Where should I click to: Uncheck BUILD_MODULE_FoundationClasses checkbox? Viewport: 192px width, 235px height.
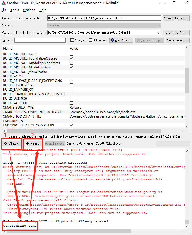point(72,58)
